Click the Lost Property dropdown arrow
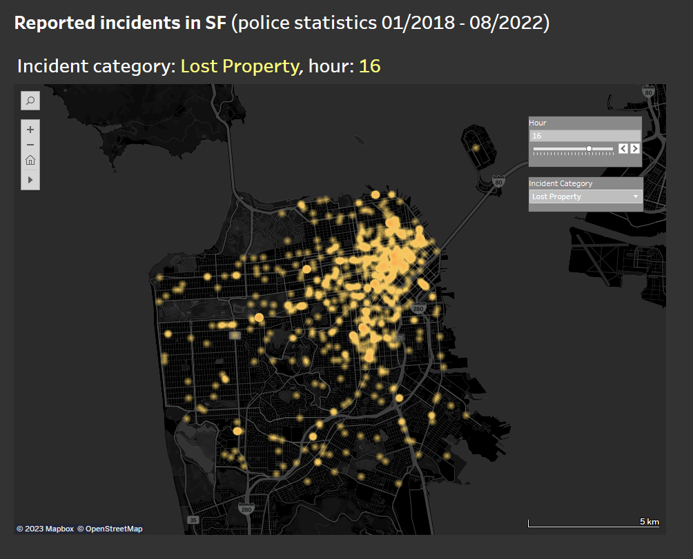 tap(635, 196)
